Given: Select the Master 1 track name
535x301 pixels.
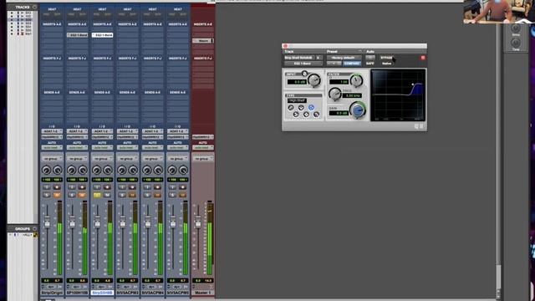Looking at the screenshot, I should [x=202, y=293].
